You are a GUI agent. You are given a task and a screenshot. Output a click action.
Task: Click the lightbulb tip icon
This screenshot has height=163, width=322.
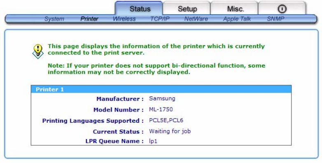[x=38, y=51]
